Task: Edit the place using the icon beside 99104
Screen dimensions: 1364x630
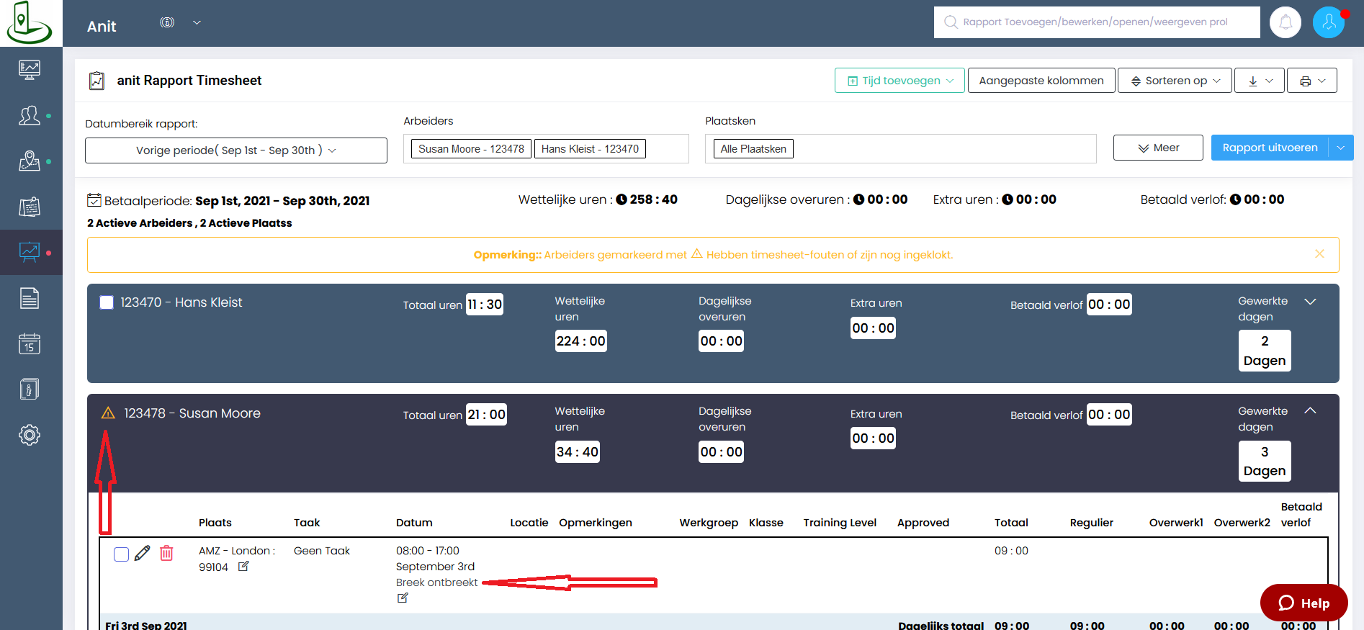Action: [243, 567]
